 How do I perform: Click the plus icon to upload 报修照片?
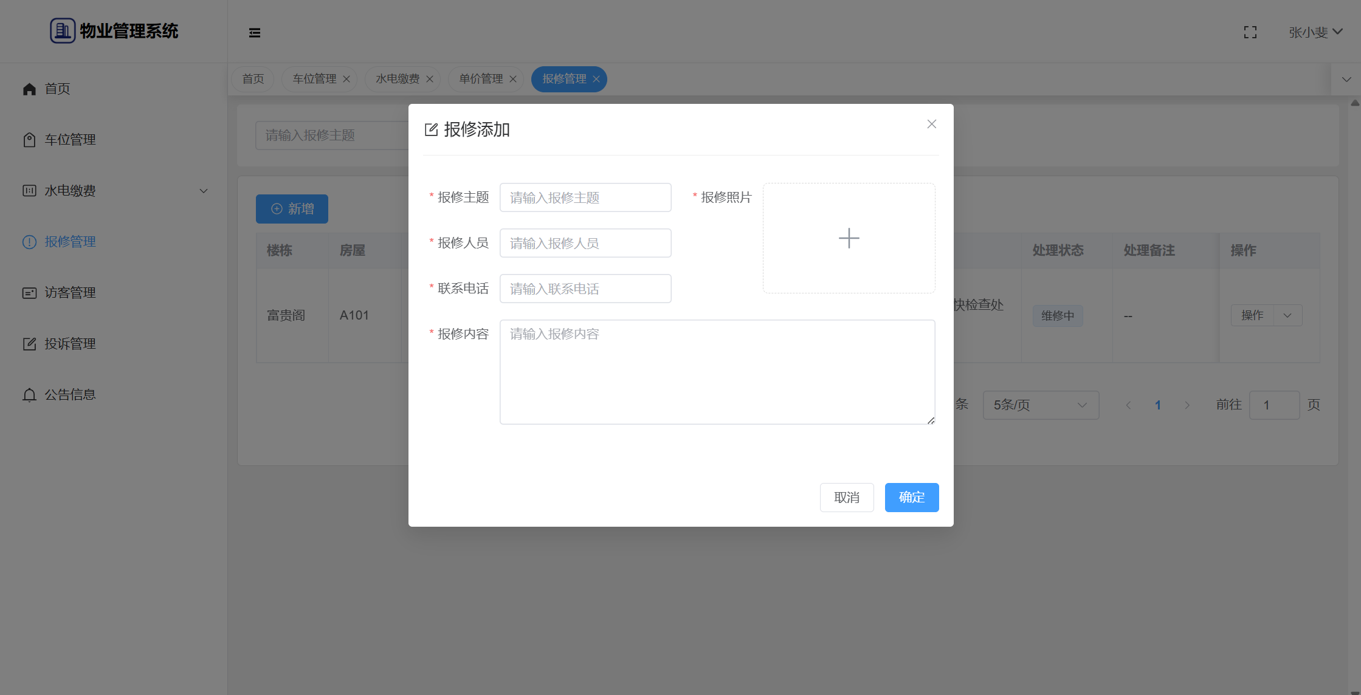pyautogui.click(x=849, y=238)
